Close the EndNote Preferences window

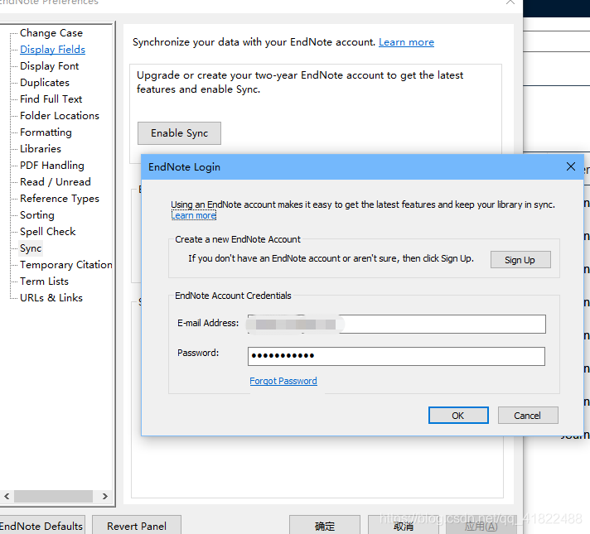click(x=510, y=2)
